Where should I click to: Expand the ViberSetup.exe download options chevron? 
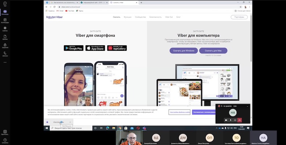click(x=70, y=122)
